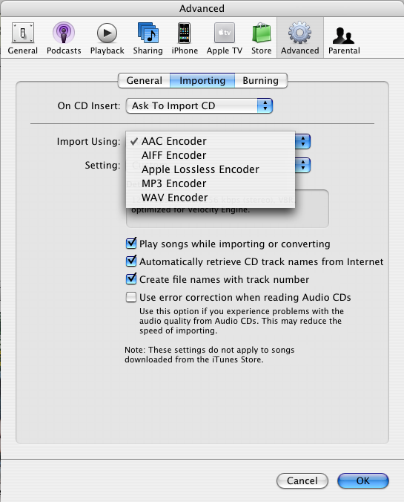Viewport: 404px width, 502px height.
Task: Open the Sharing preferences pane
Action: (148, 33)
